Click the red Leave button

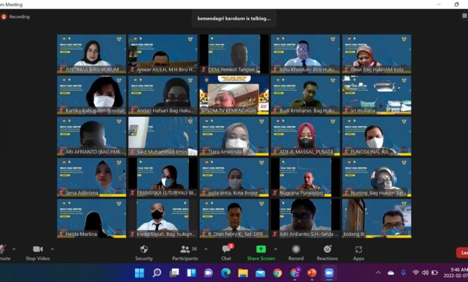click(x=463, y=253)
